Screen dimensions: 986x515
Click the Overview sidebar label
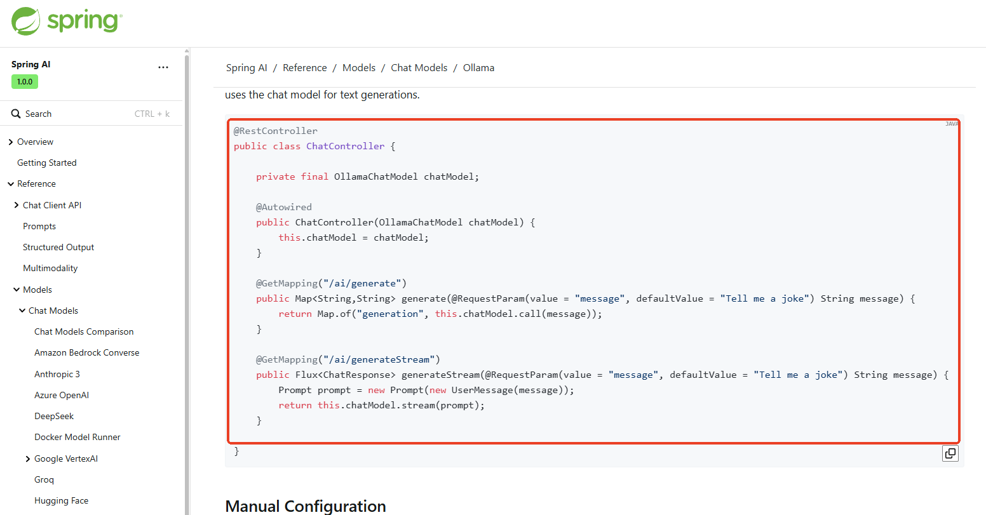[x=35, y=142]
